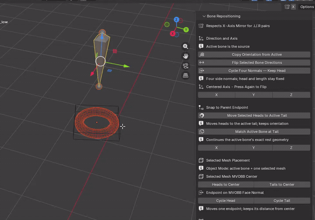This screenshot has height=220, width=315.
Task: Click the Snap to Parent Endpoint icon
Action: click(x=201, y=107)
